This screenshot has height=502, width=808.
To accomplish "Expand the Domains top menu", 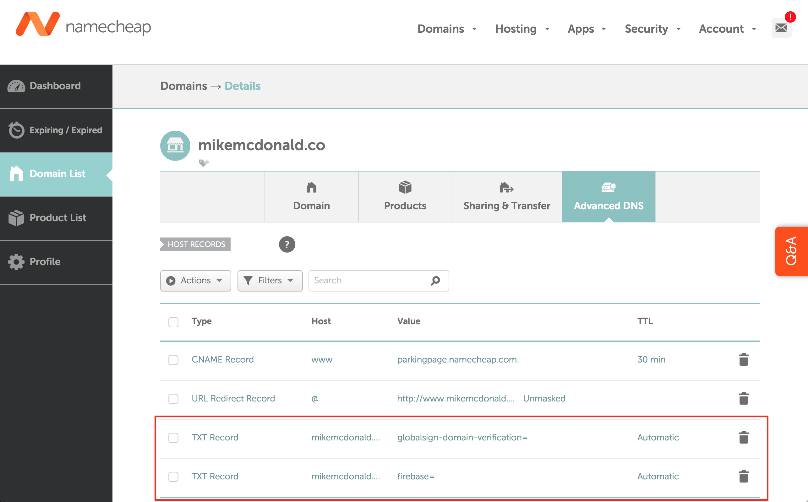I will (447, 29).
